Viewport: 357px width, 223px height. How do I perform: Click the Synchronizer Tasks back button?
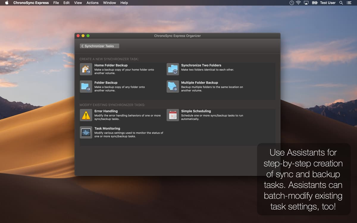pyautogui.click(x=99, y=46)
